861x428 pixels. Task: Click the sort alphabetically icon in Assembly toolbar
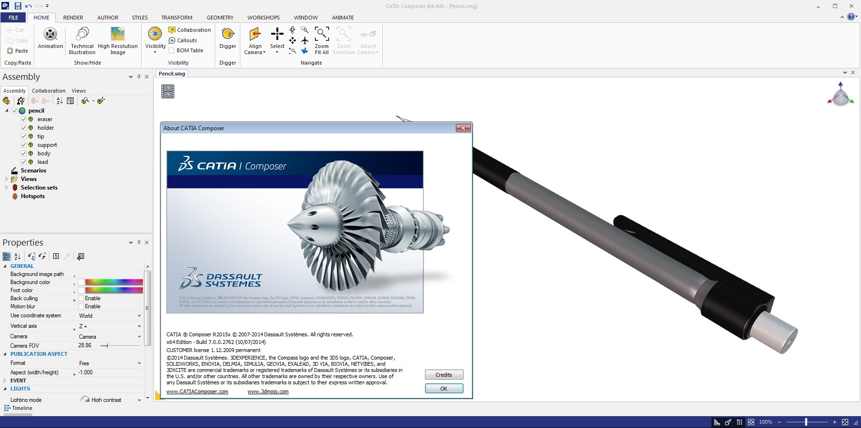pyautogui.click(x=59, y=101)
